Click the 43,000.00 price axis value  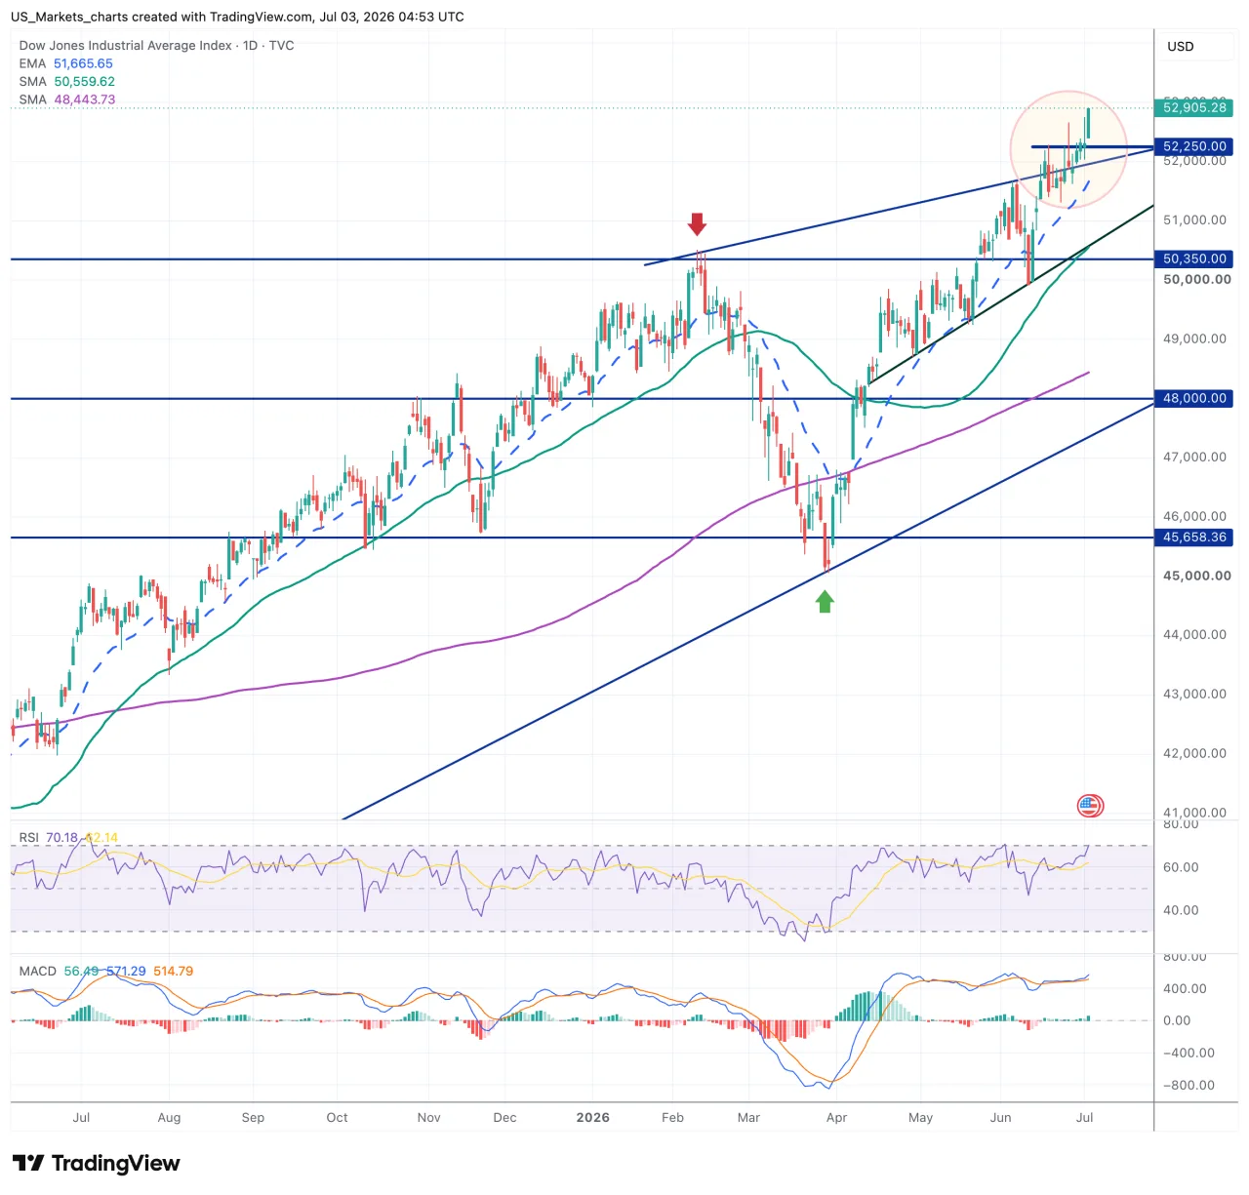[1194, 694]
